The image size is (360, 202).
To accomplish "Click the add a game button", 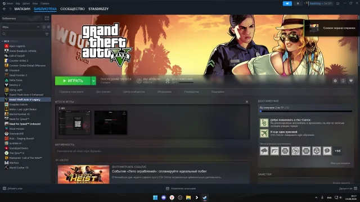I will pos(12,189).
